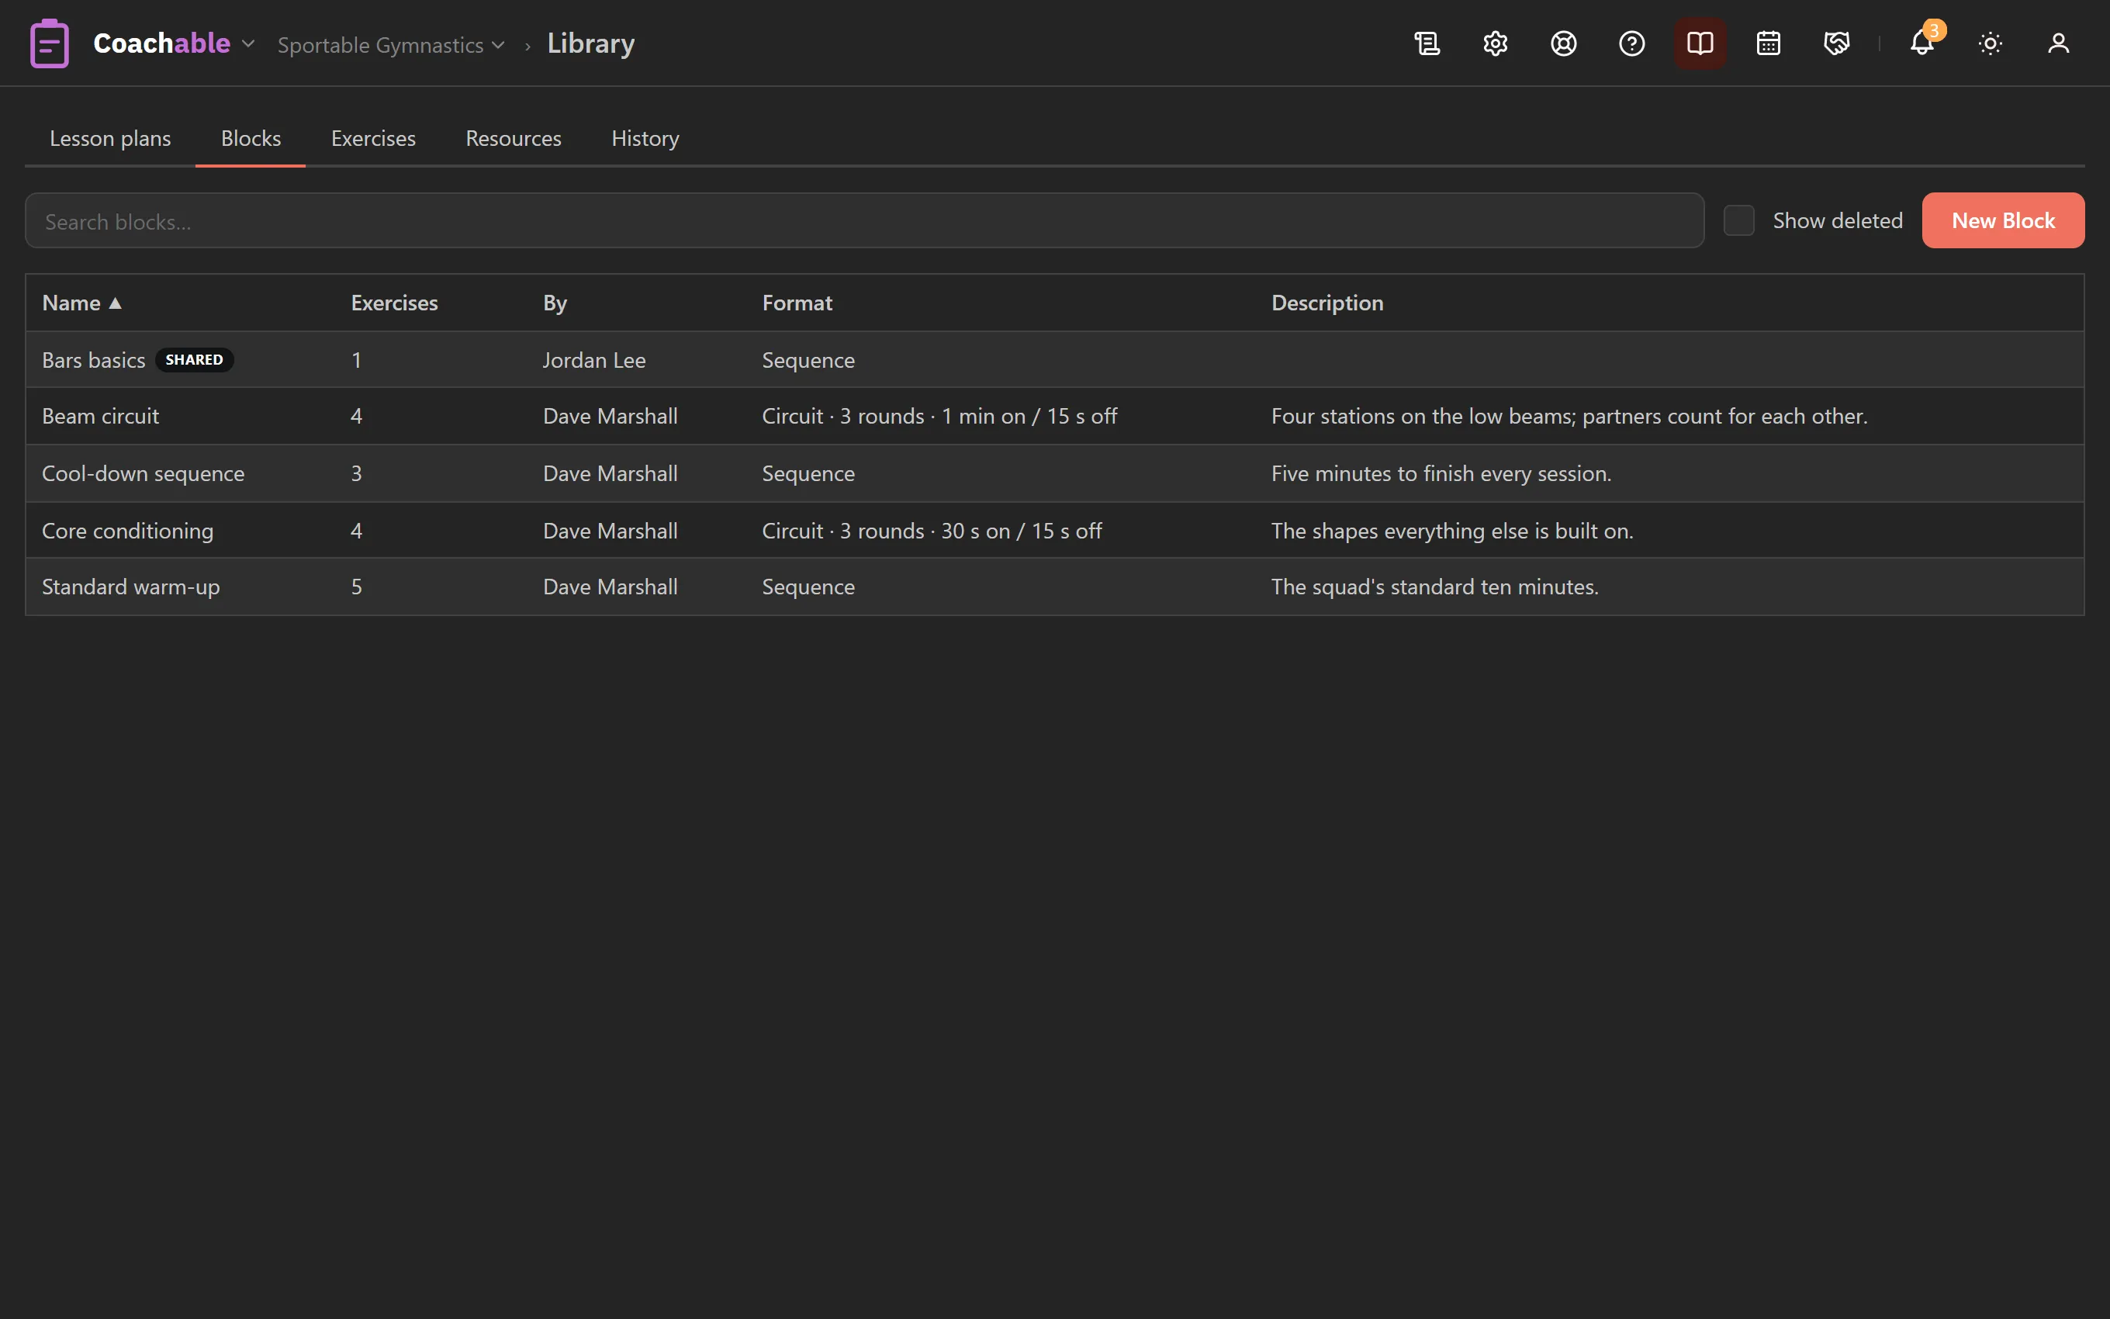2110x1319 pixels.
Task: Click Jordan Lee author cell
Action: coord(593,359)
